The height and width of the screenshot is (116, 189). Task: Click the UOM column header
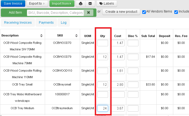88,36
